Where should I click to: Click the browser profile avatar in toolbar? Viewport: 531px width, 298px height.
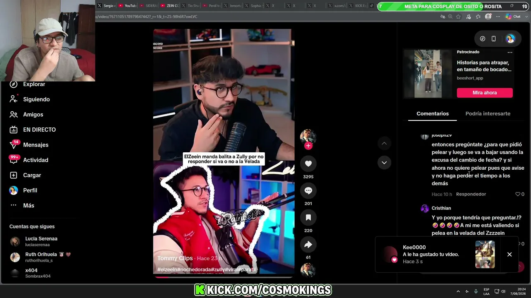[488, 17]
